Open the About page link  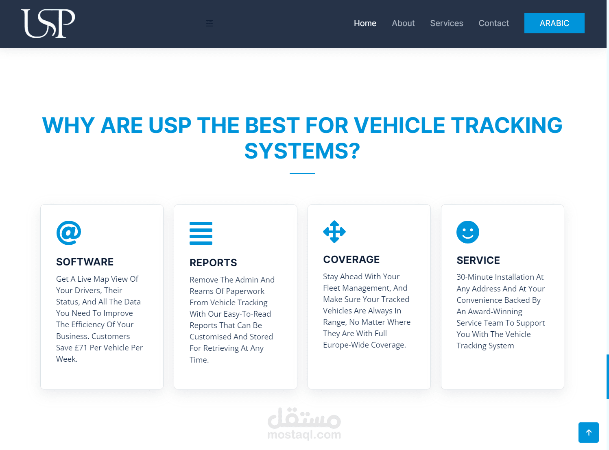(x=403, y=23)
